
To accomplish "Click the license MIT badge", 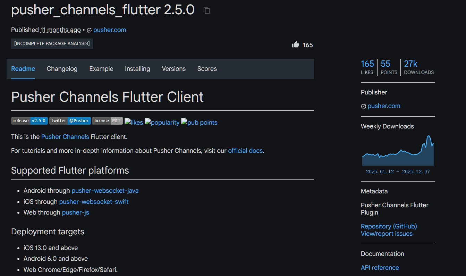I will (108, 121).
